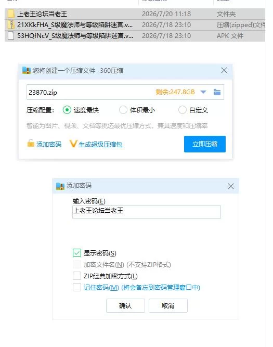Click the 2026/7/20 11:18 date cell
Screen dimensions: 273x347
pos(166,14)
